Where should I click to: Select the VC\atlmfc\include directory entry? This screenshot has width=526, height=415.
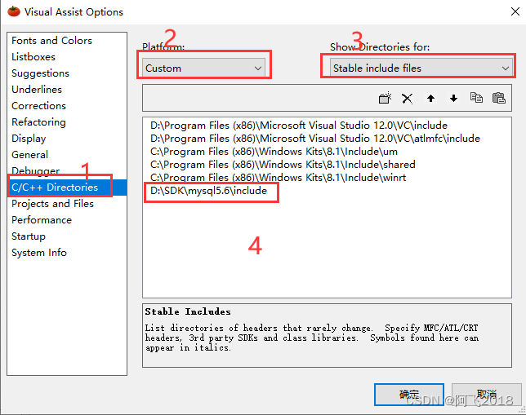315,139
